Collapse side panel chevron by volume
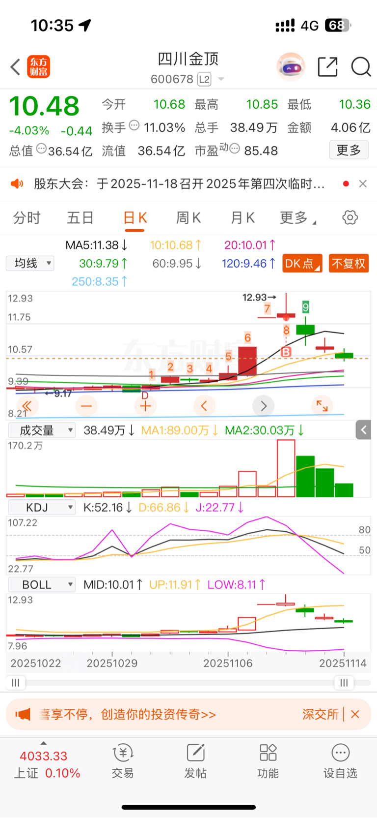Viewport: 377px width, 818px height. (363, 430)
